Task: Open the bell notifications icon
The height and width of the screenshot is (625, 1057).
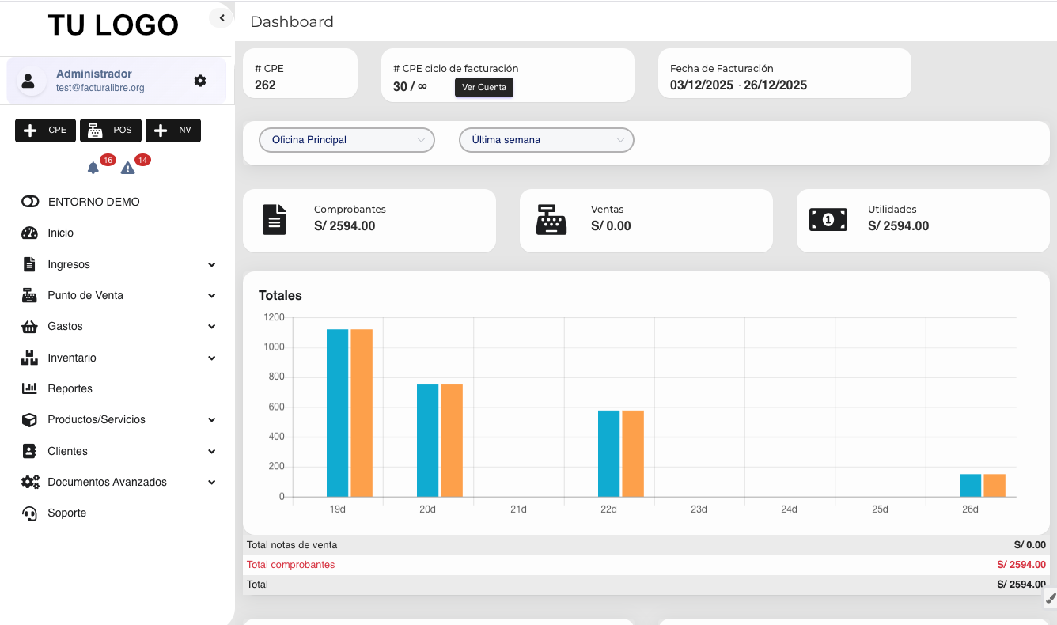Action: coord(93,168)
